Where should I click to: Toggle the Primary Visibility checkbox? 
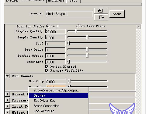pyautogui.click(x=47, y=71)
